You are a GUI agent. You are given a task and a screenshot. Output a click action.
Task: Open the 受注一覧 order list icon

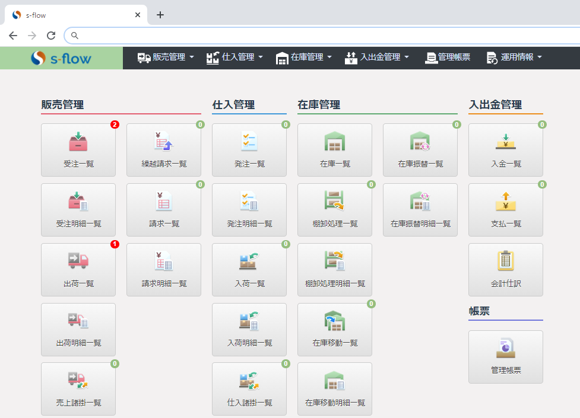78,149
